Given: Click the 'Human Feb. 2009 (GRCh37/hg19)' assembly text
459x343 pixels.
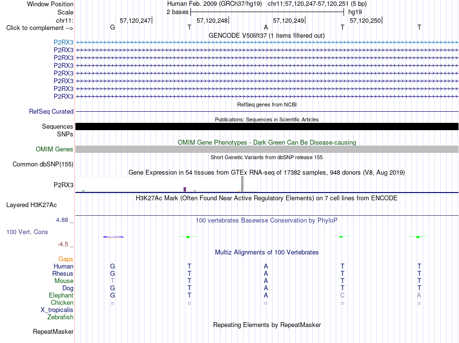Looking at the screenshot, I should pos(214,4).
